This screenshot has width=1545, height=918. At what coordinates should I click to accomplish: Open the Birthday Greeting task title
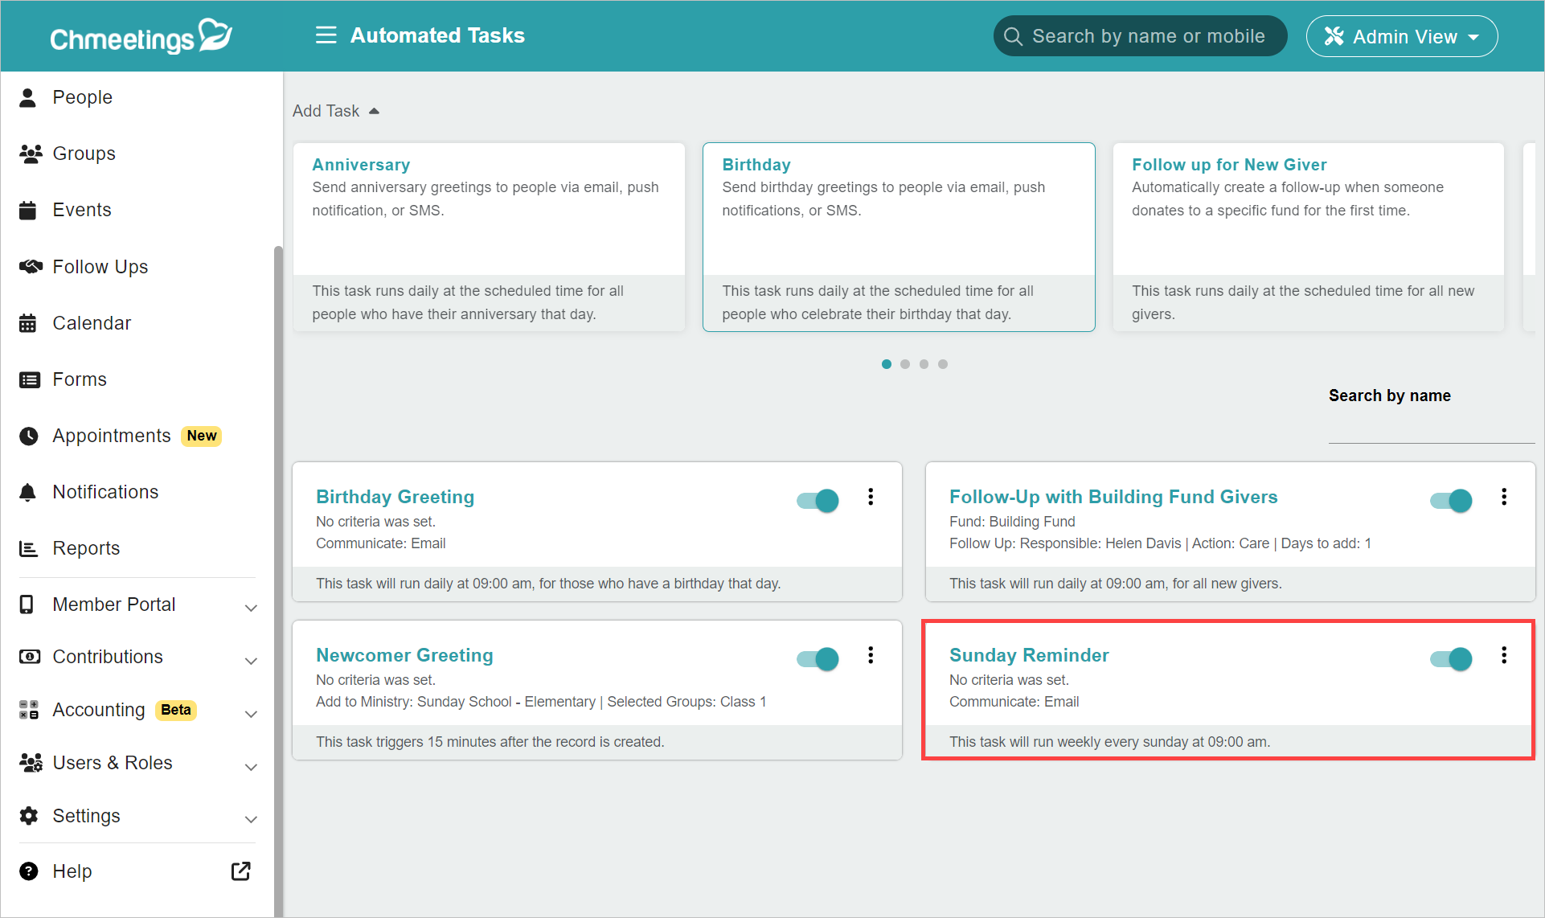pos(395,497)
